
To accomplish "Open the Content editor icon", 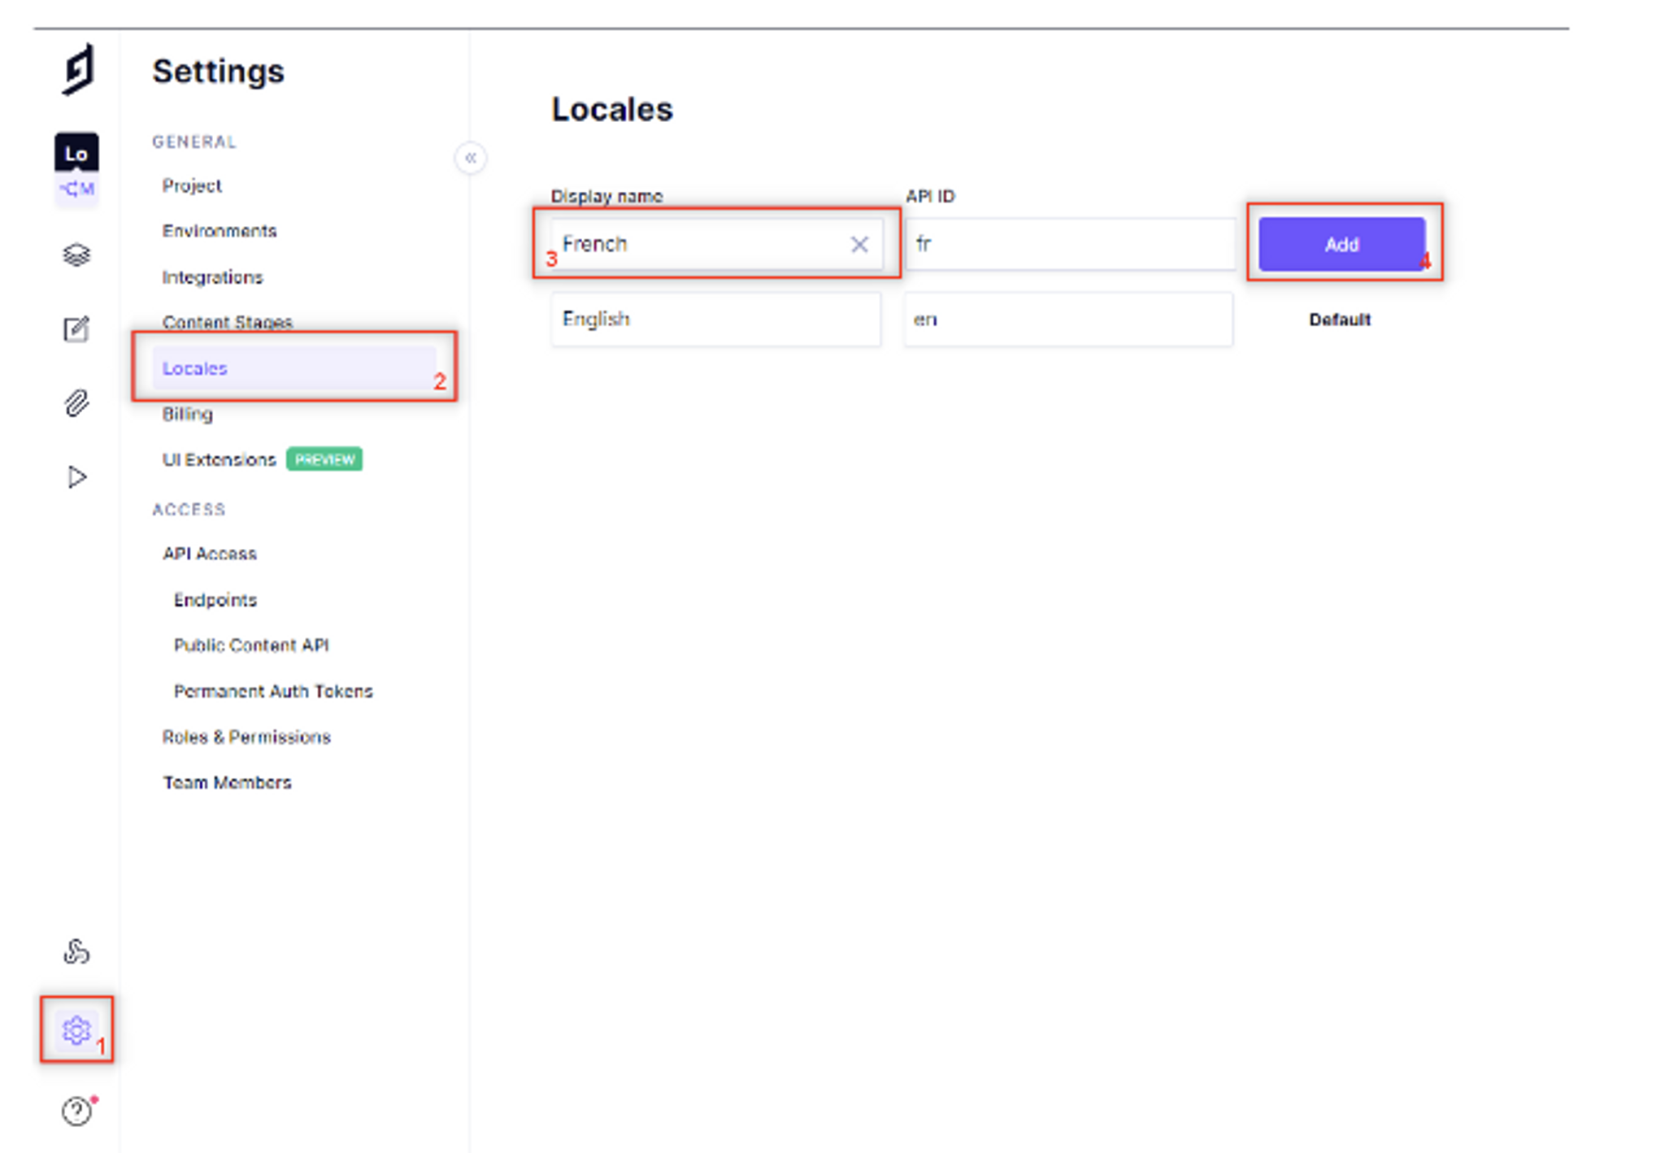I will click(76, 329).
